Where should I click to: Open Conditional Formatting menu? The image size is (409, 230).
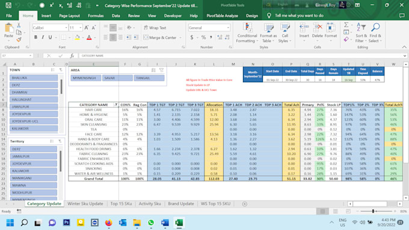point(247,33)
